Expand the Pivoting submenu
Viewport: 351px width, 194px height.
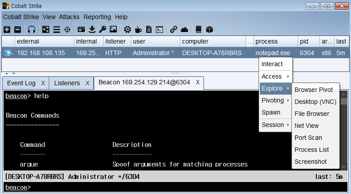coord(275,100)
